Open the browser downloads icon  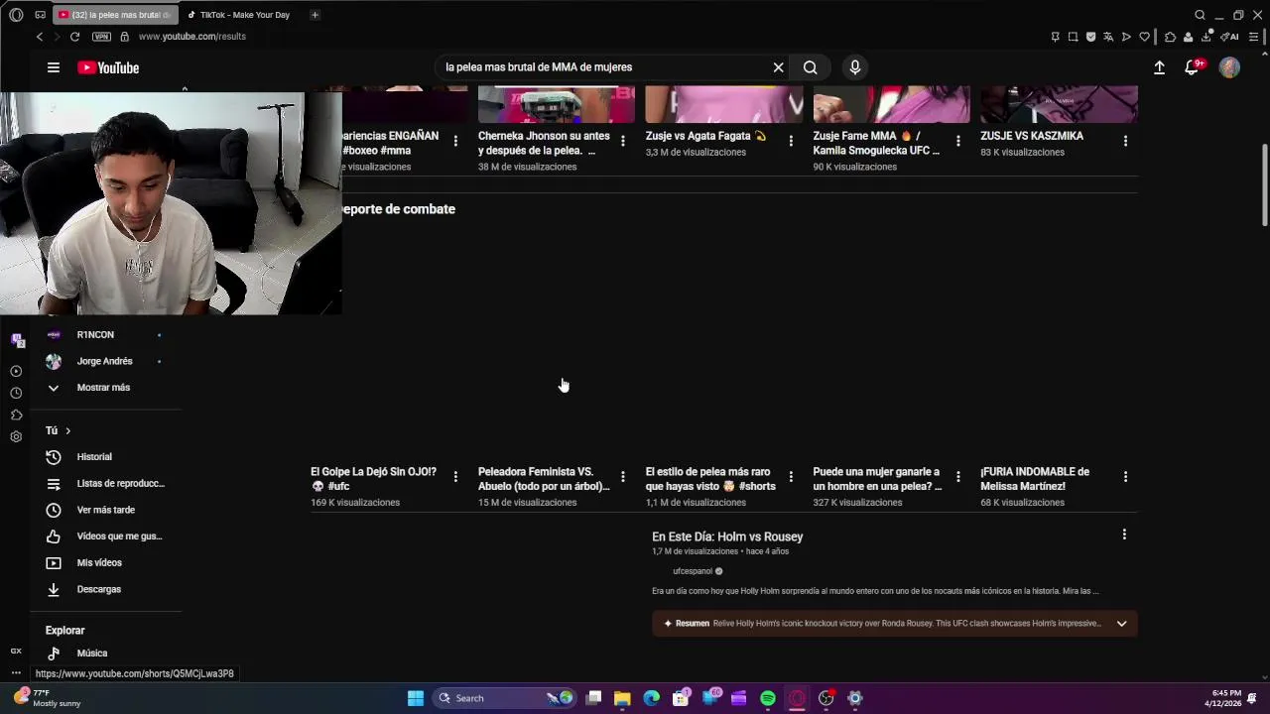point(1206,37)
